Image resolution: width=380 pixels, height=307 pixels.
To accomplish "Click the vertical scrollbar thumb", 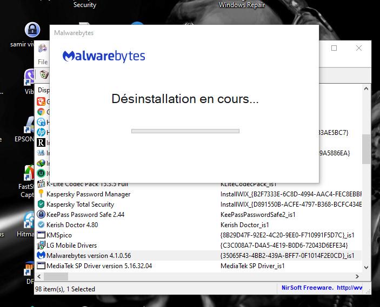I will [x=366, y=149].
